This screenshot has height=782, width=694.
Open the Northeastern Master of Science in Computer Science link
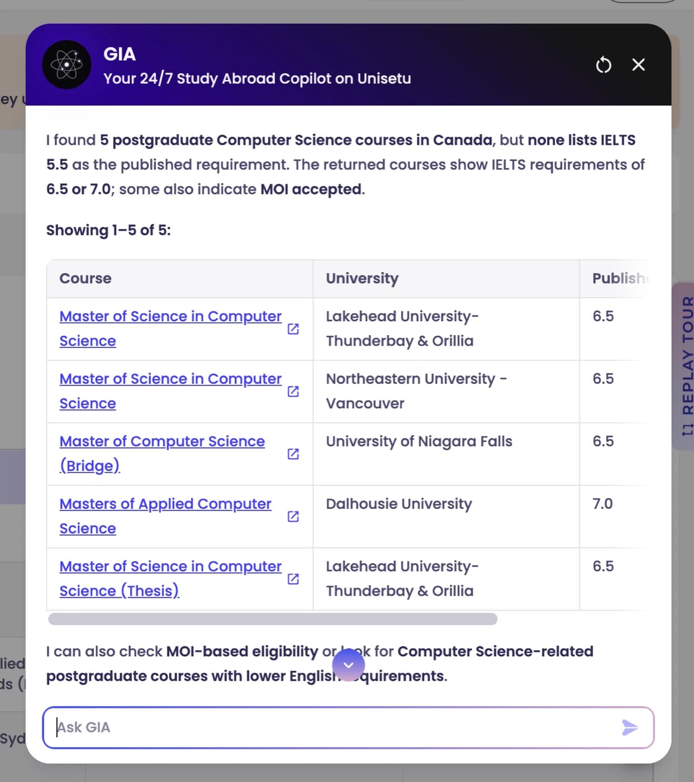pyautogui.click(x=170, y=391)
